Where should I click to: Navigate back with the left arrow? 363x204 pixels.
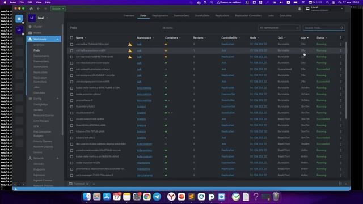point(38,8)
